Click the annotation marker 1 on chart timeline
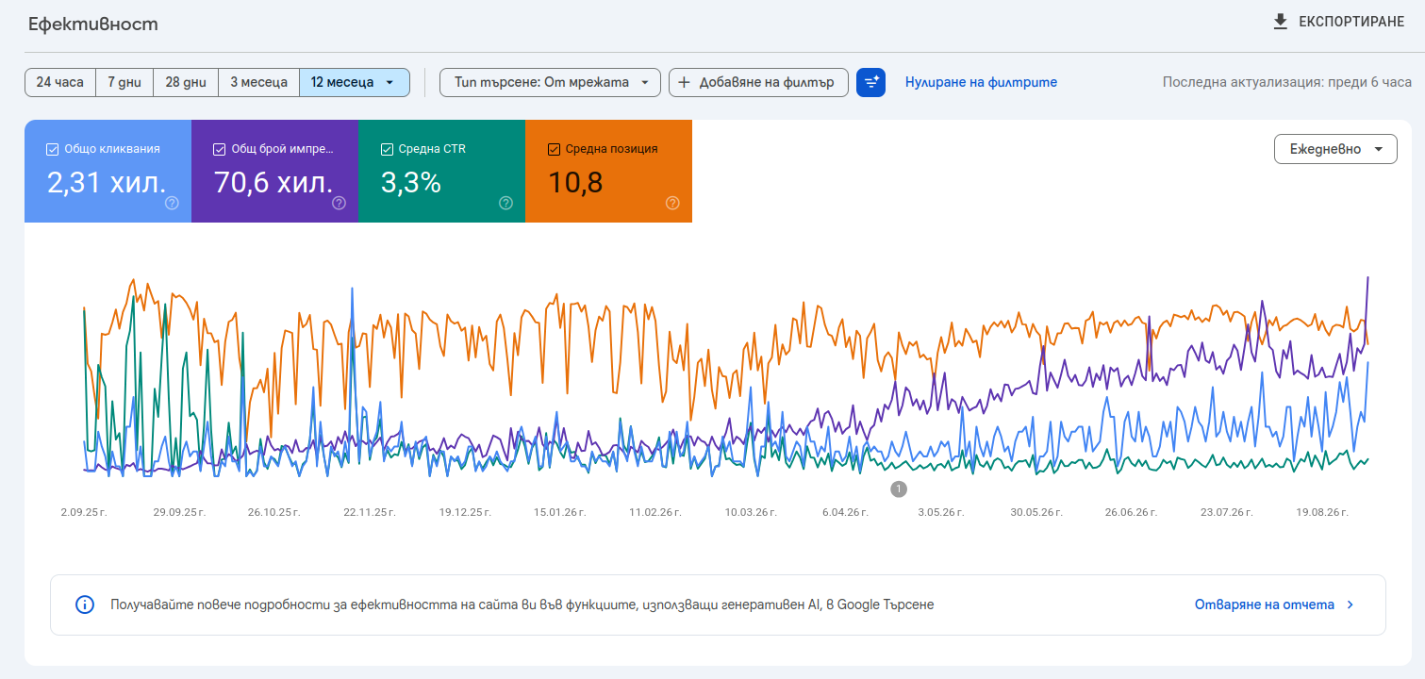 click(x=899, y=489)
